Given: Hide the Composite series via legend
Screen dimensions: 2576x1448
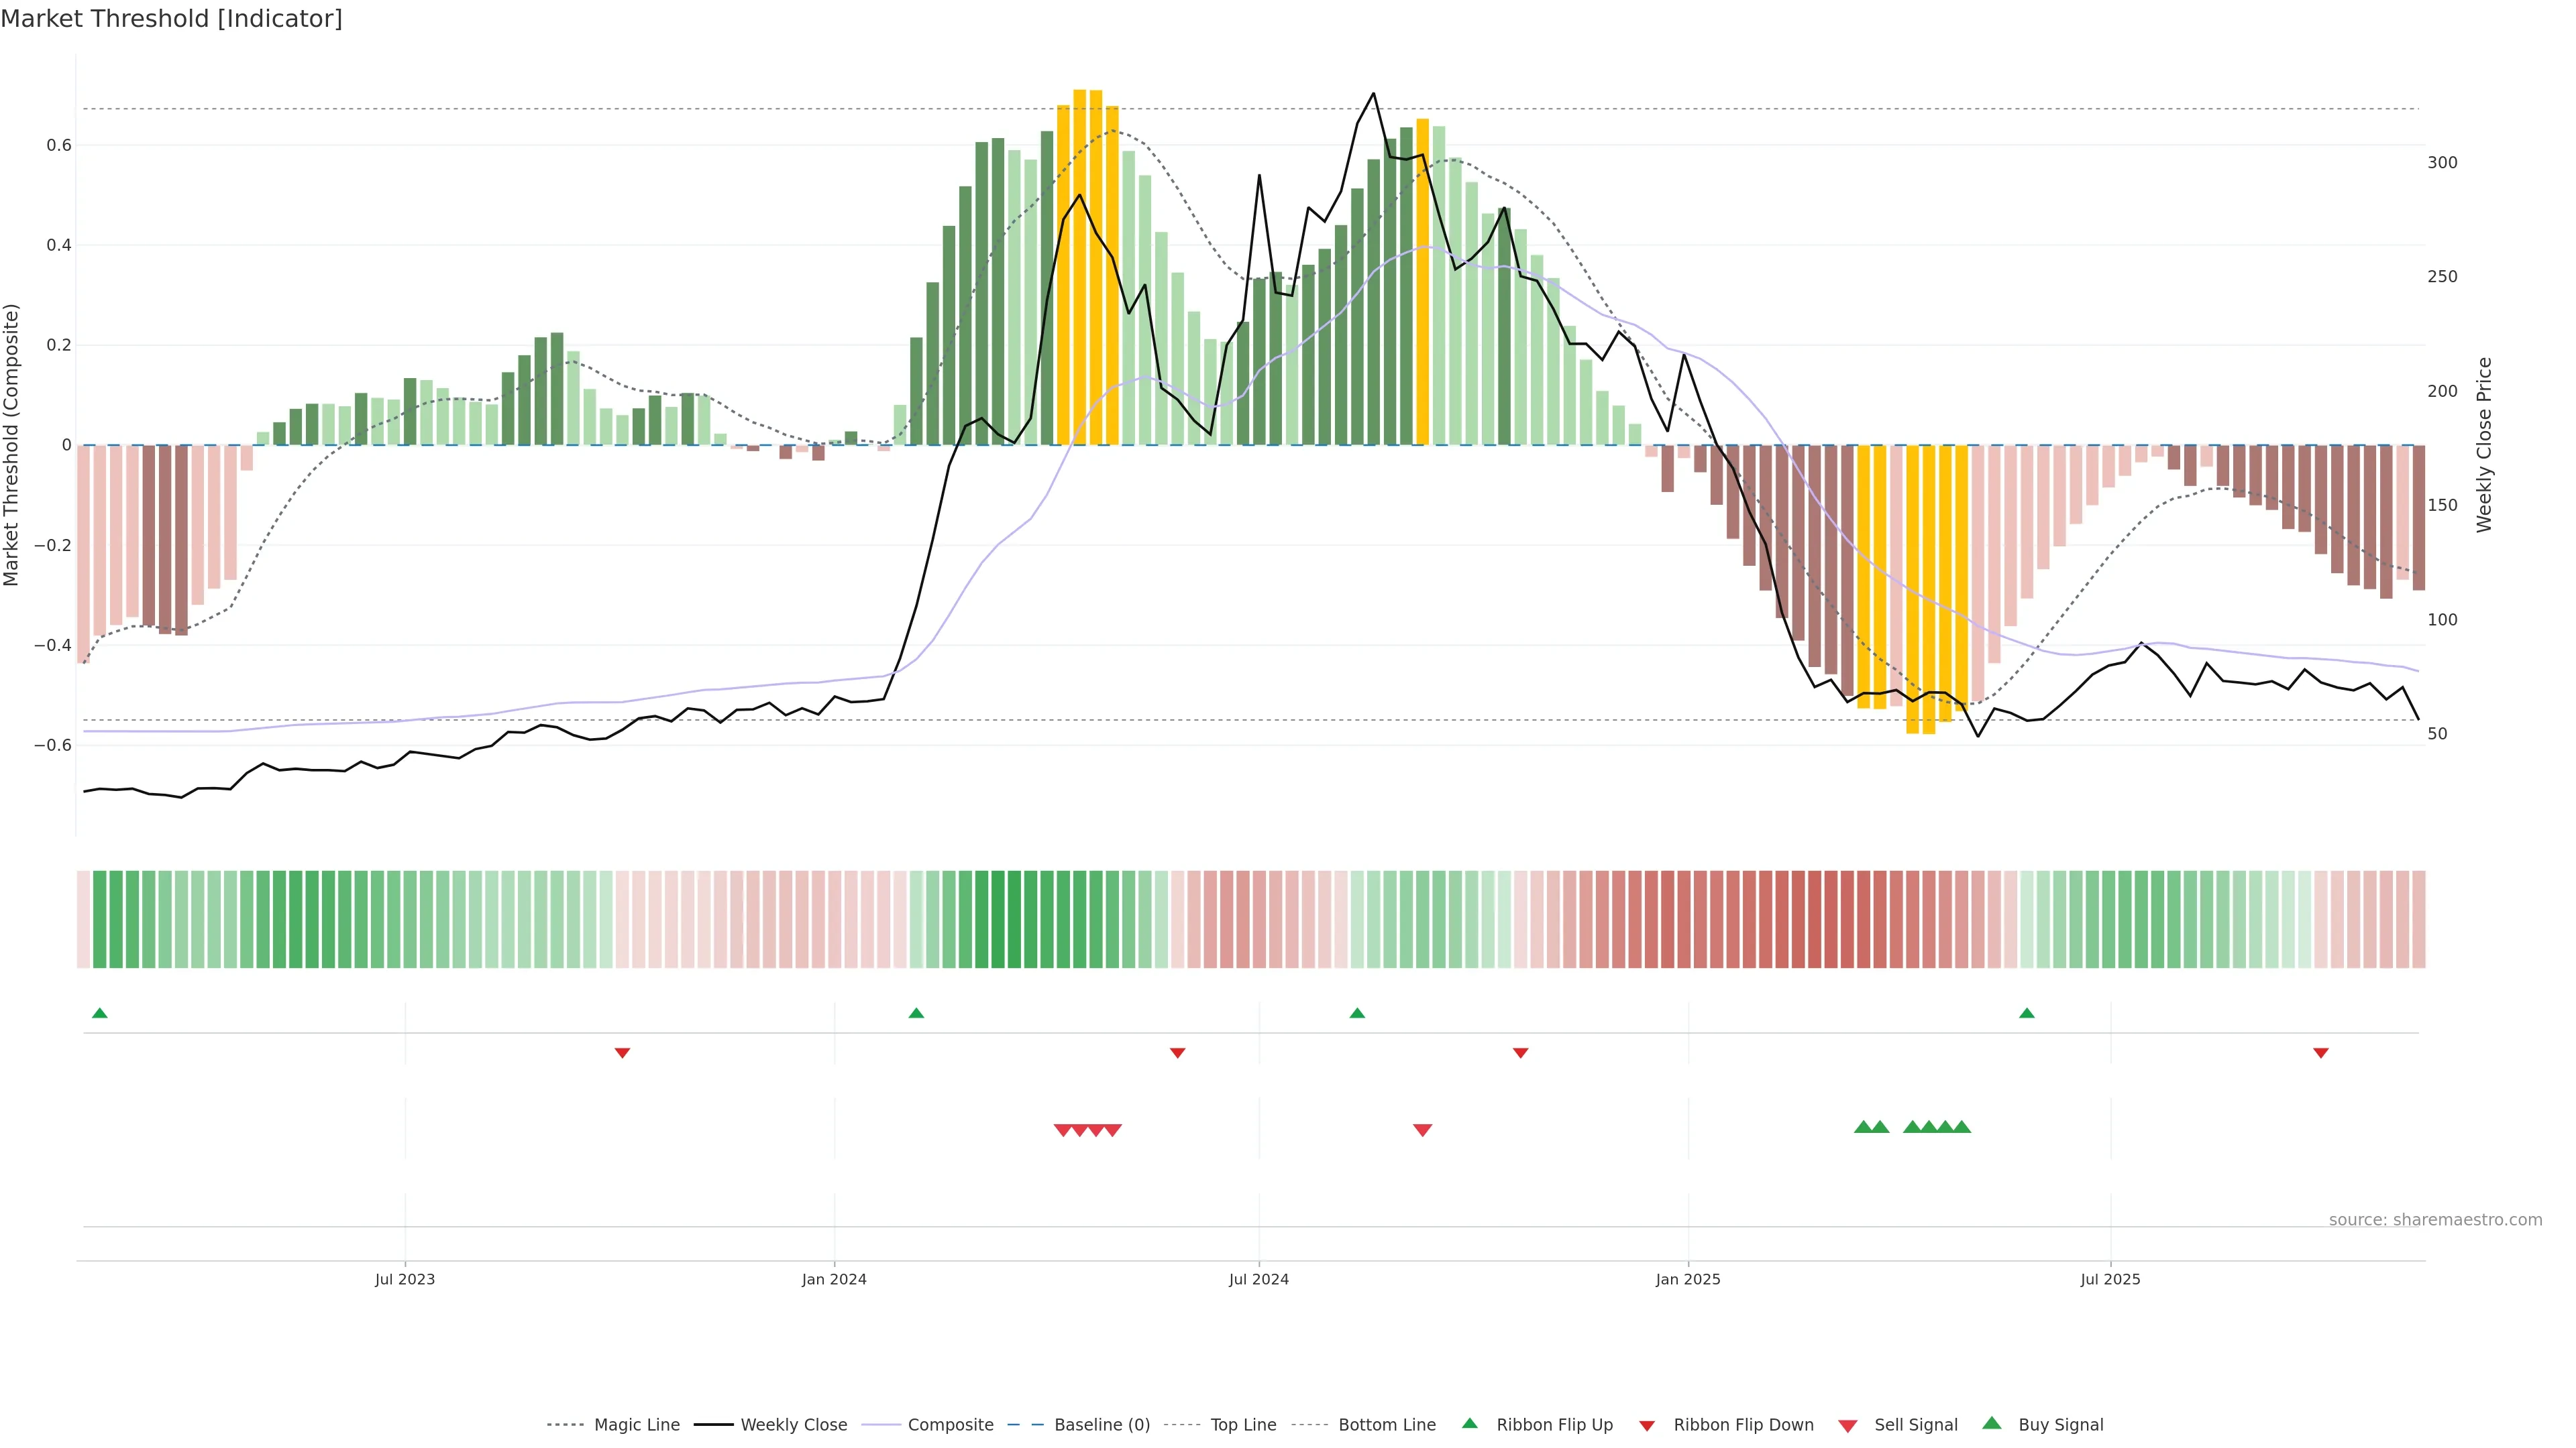Looking at the screenshot, I should tap(950, 1425).
